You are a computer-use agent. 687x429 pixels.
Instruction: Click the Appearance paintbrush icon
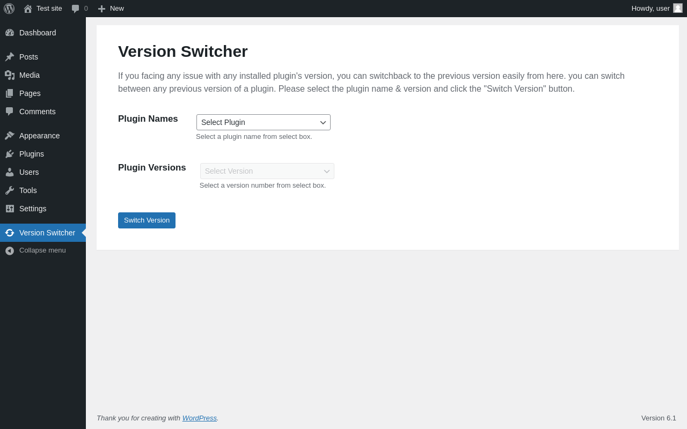click(x=10, y=136)
